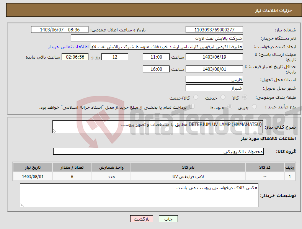Click the واحد شمارش column header
The height and width of the screenshot is (229, 302).
111,167
